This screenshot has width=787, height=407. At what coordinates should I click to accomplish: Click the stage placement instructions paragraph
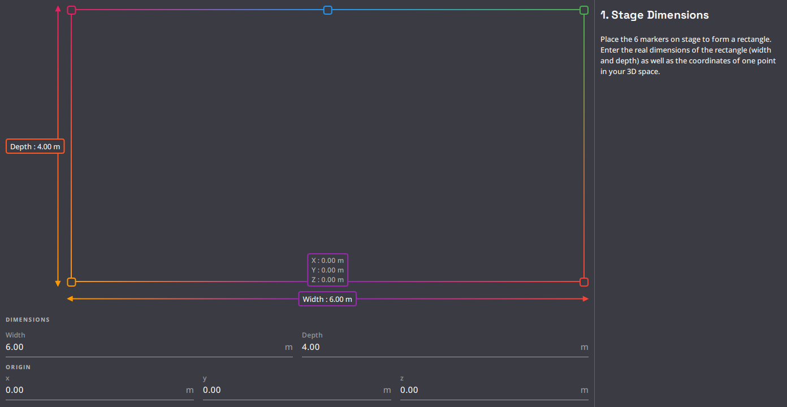pos(688,55)
